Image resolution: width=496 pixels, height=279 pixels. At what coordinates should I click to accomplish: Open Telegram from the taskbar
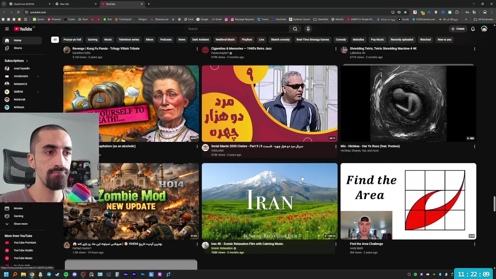pos(49,274)
